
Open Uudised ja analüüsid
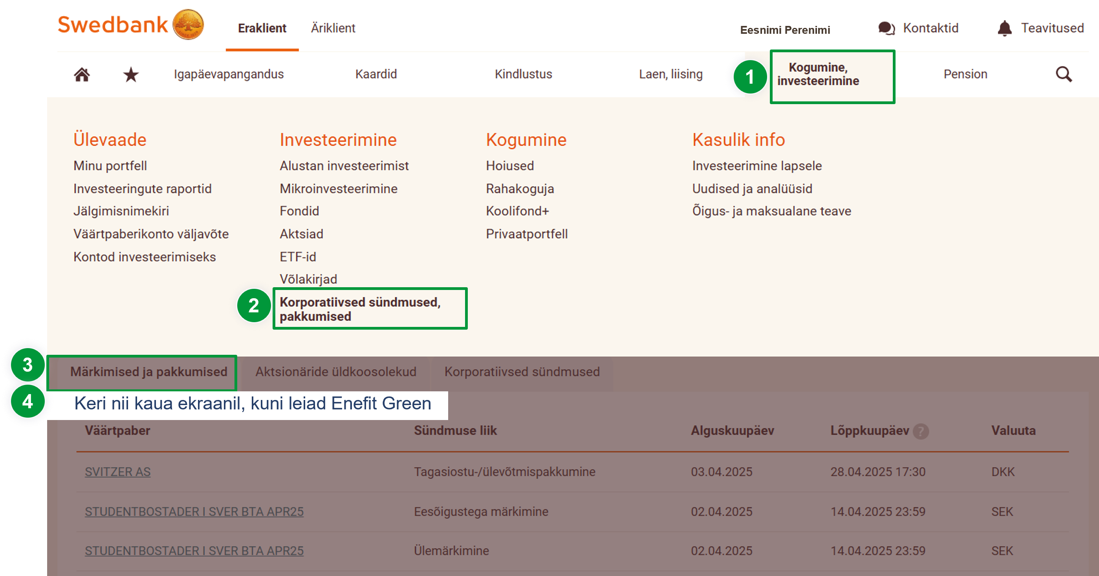click(x=752, y=189)
